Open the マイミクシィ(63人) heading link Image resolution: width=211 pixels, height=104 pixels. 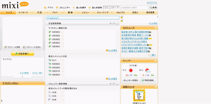(11, 83)
